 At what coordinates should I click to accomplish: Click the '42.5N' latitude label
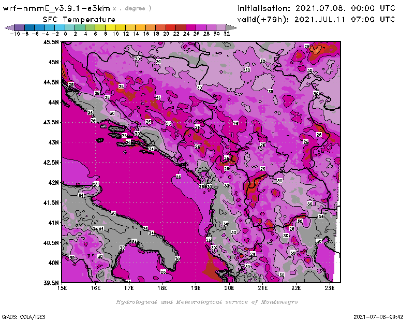51,163
